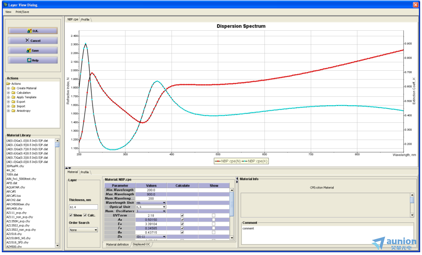Click the Export folder icon
Image resolution: width=422 pixels, height=255 pixels.
point(13,102)
